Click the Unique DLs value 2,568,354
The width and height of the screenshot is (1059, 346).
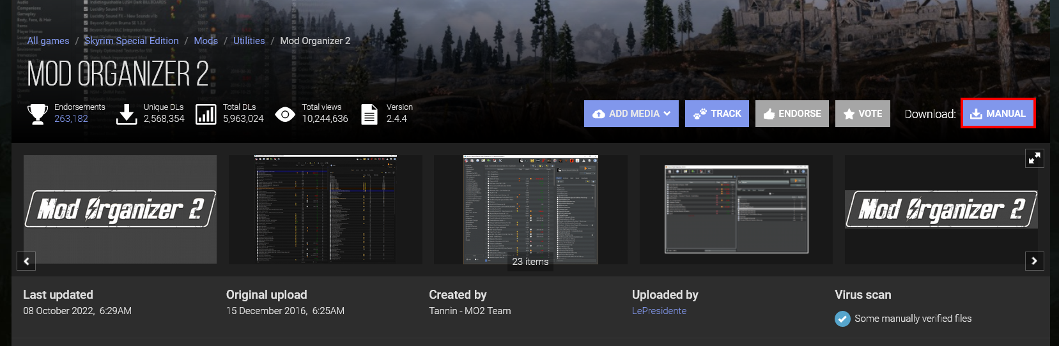click(x=164, y=119)
